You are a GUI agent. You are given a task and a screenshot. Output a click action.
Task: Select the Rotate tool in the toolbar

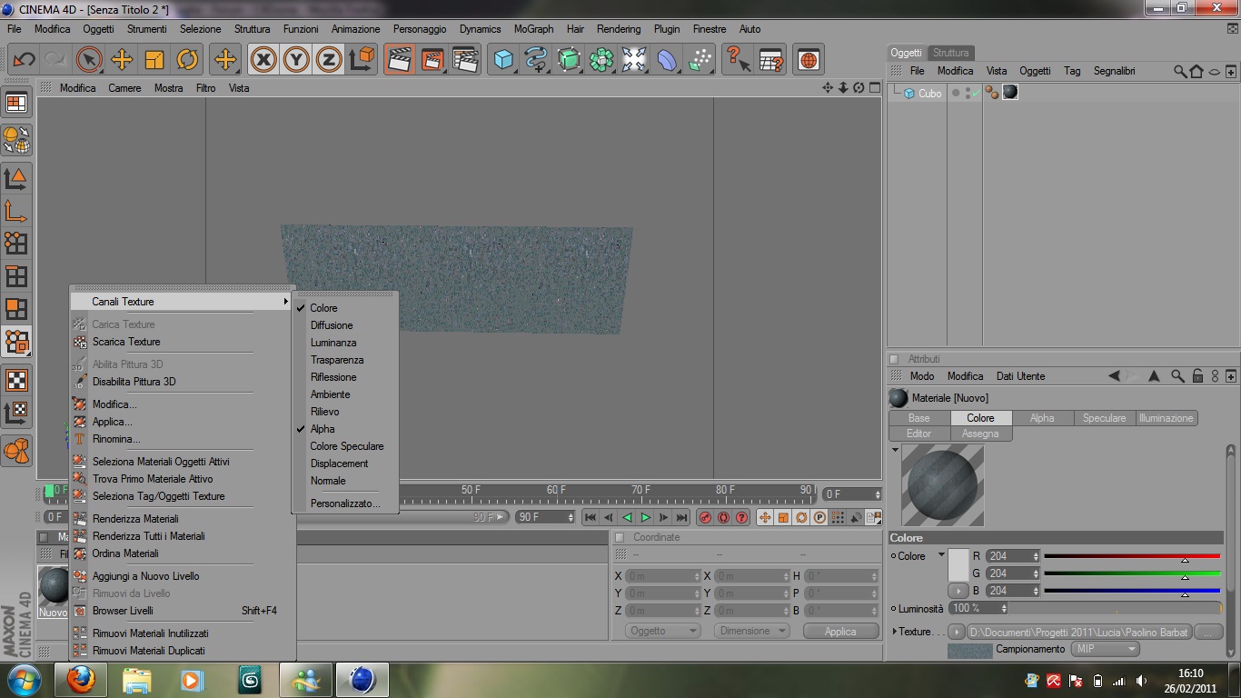coord(187,60)
